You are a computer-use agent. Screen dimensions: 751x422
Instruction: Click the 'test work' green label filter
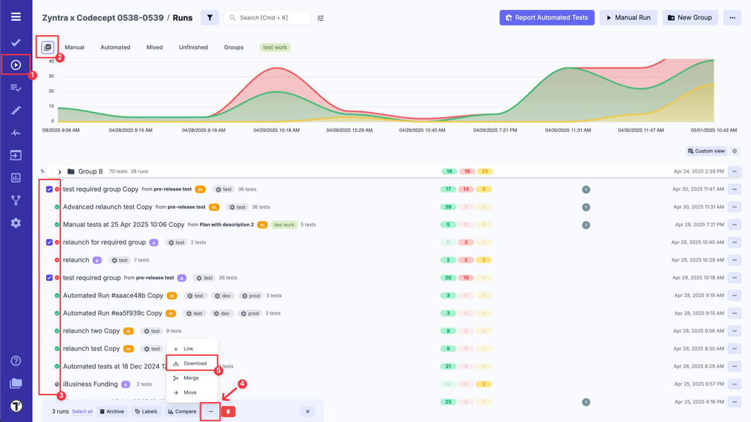coord(275,47)
